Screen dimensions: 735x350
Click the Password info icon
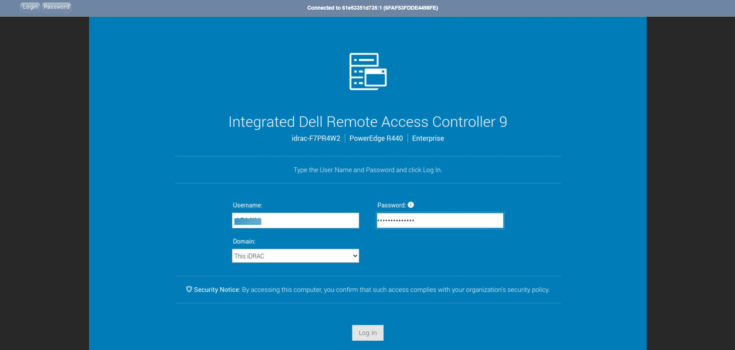click(x=411, y=205)
